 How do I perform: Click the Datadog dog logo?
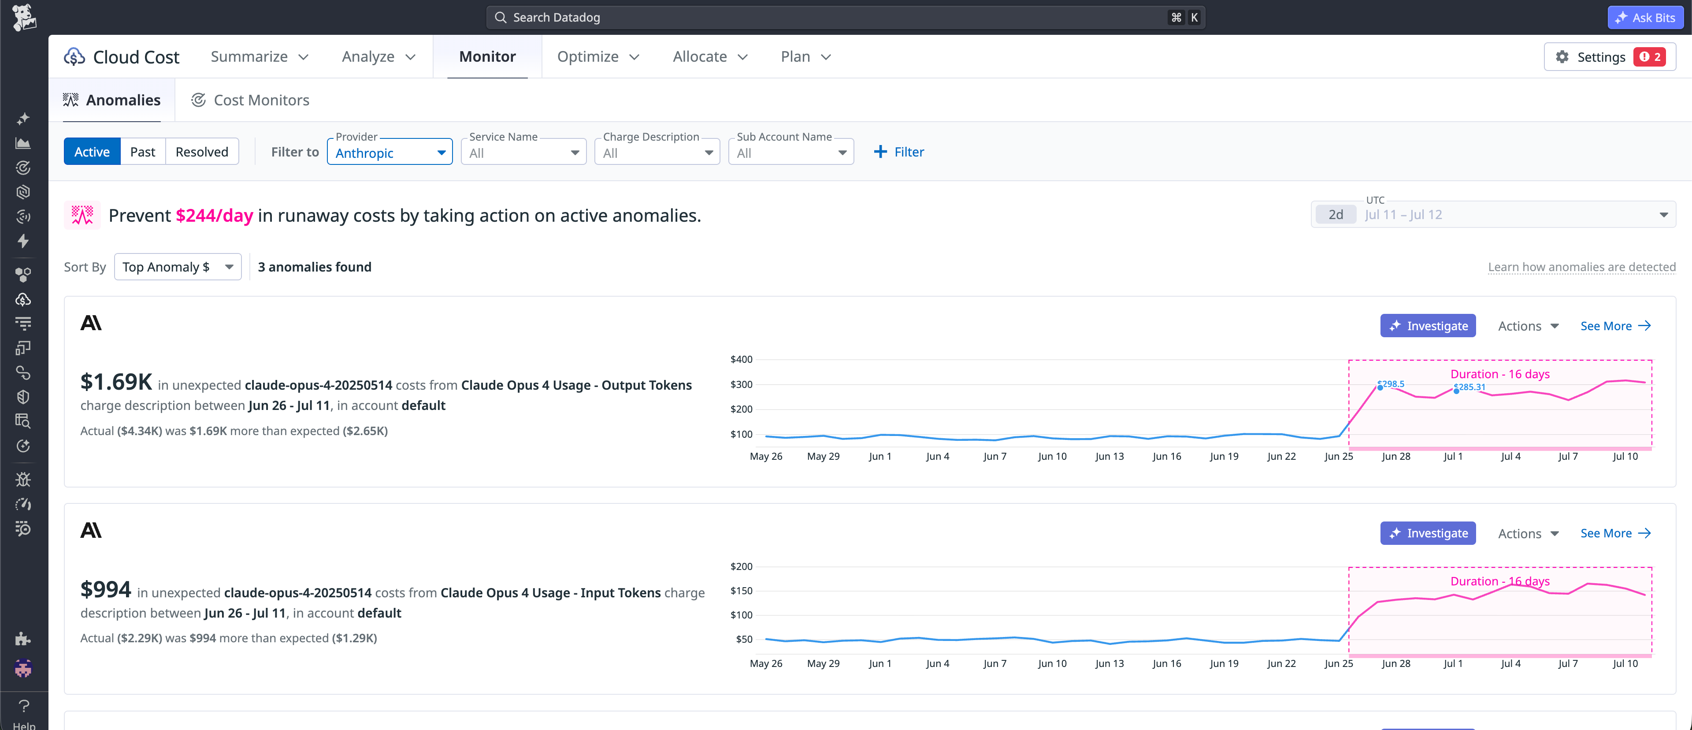click(24, 17)
